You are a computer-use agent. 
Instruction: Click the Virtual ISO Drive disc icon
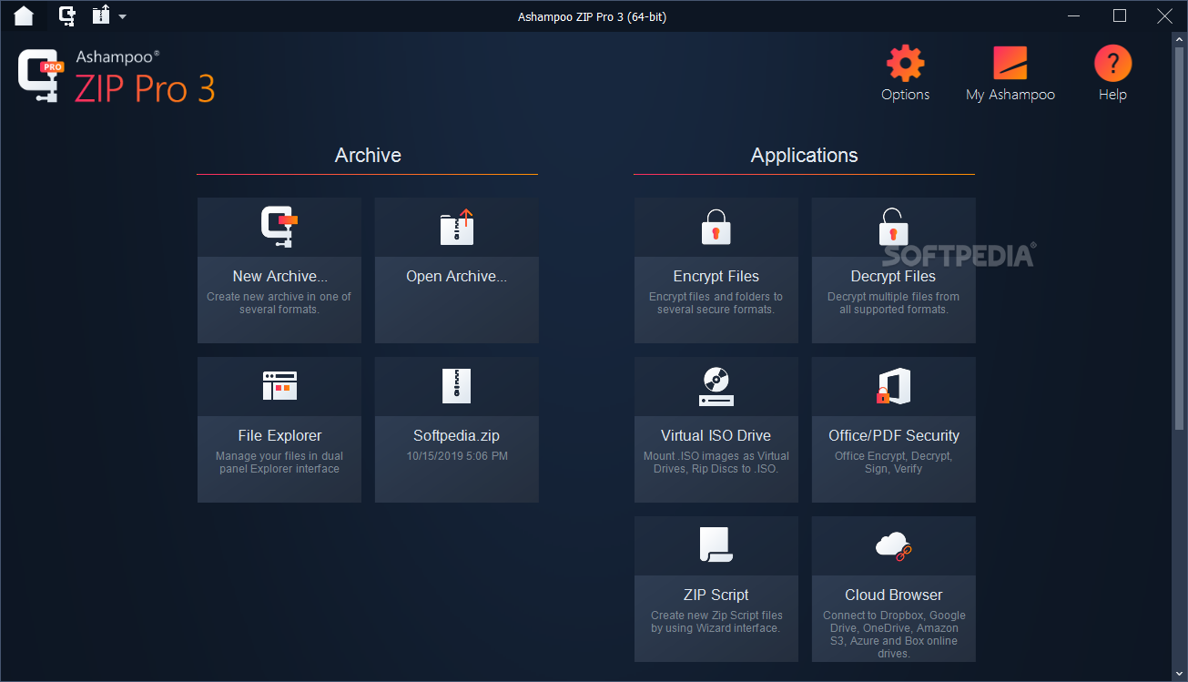716,386
